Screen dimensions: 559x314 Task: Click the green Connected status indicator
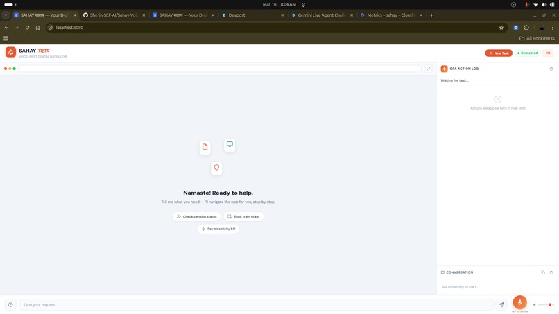click(x=527, y=53)
